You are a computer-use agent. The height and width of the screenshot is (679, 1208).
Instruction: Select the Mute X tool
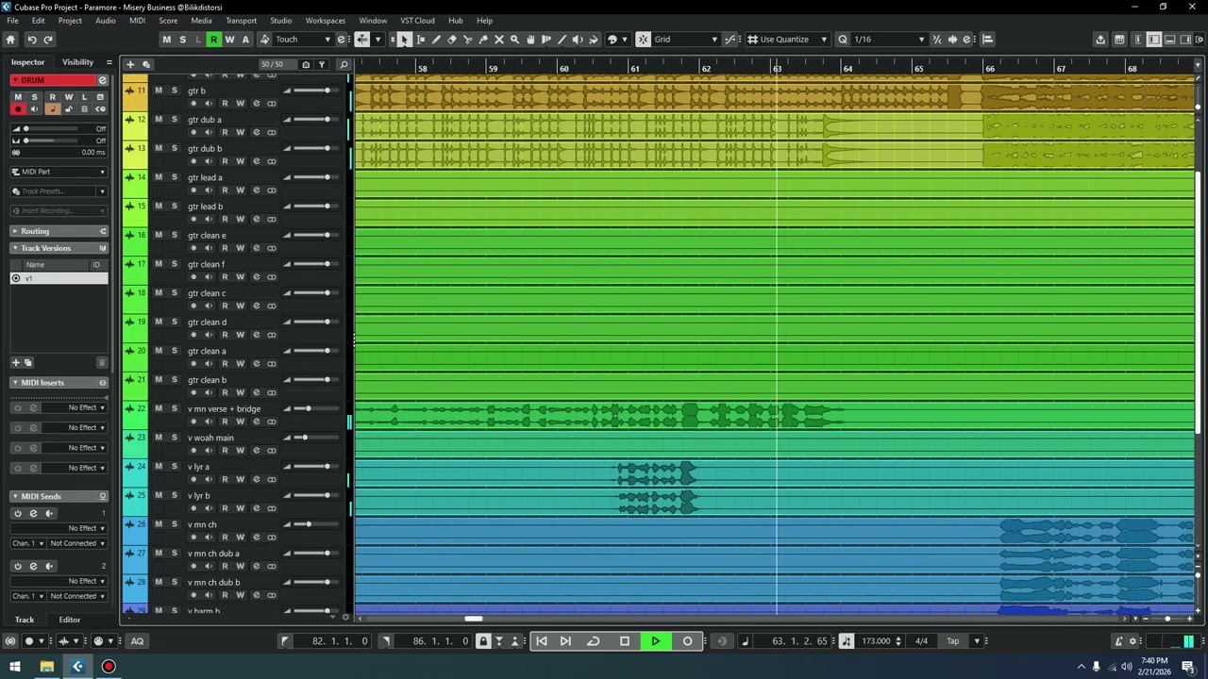pyautogui.click(x=499, y=40)
